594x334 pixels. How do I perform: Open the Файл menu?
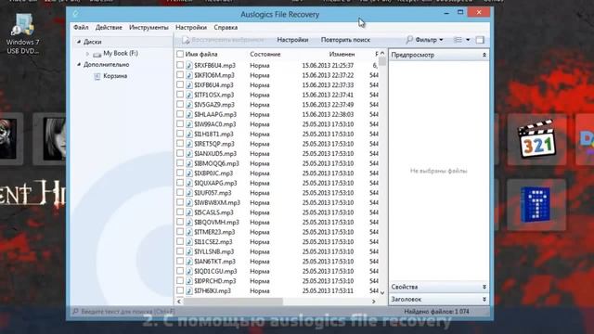(81, 27)
